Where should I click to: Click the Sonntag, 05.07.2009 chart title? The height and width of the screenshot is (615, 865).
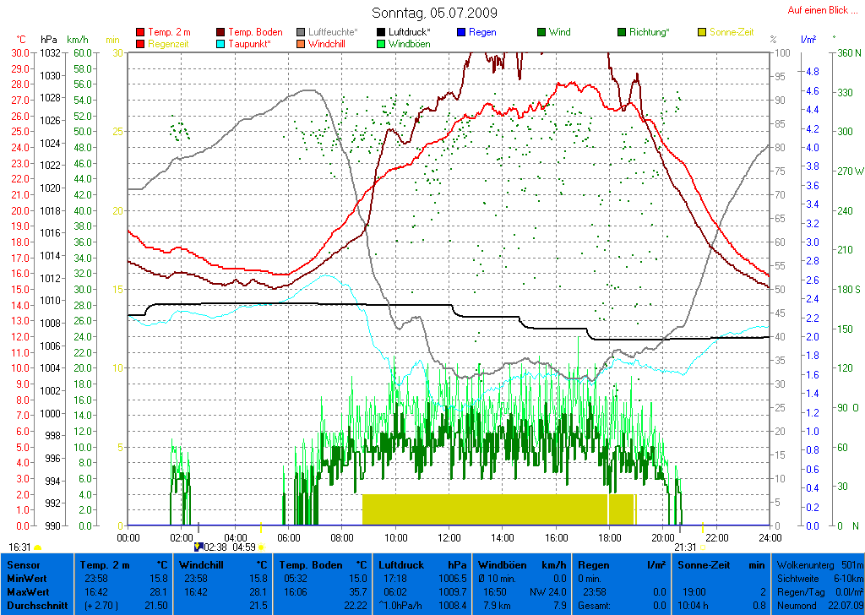click(434, 13)
